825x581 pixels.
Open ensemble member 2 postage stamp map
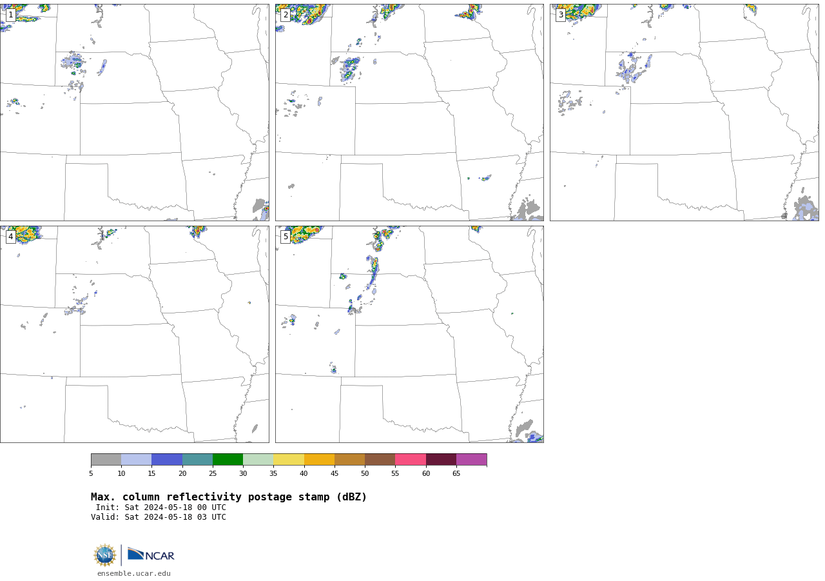[x=409, y=112]
